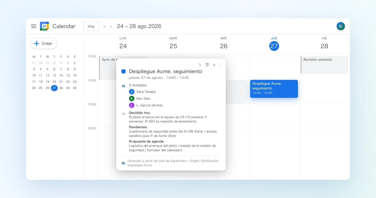Select L. García (Acme) avatar
Image resolution: width=376 pixels, height=198 pixels.
[x=132, y=105]
